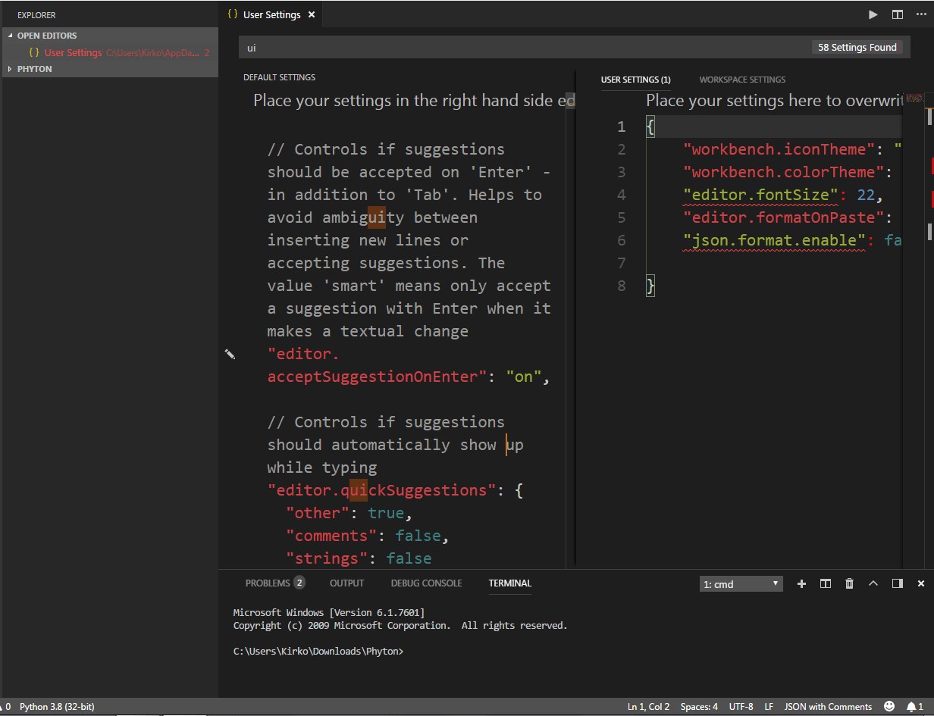Click line number 7 in user settings editor
The height and width of the screenshot is (716, 934).
pyautogui.click(x=622, y=263)
